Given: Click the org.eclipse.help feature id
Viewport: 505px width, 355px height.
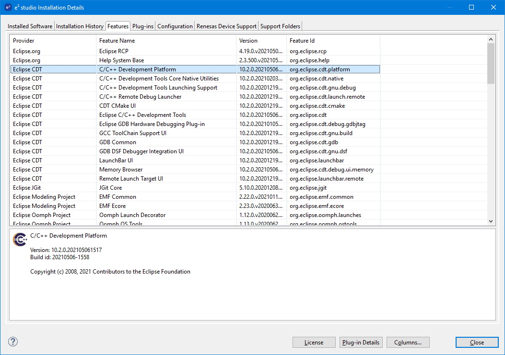Looking at the screenshot, I should (309, 60).
